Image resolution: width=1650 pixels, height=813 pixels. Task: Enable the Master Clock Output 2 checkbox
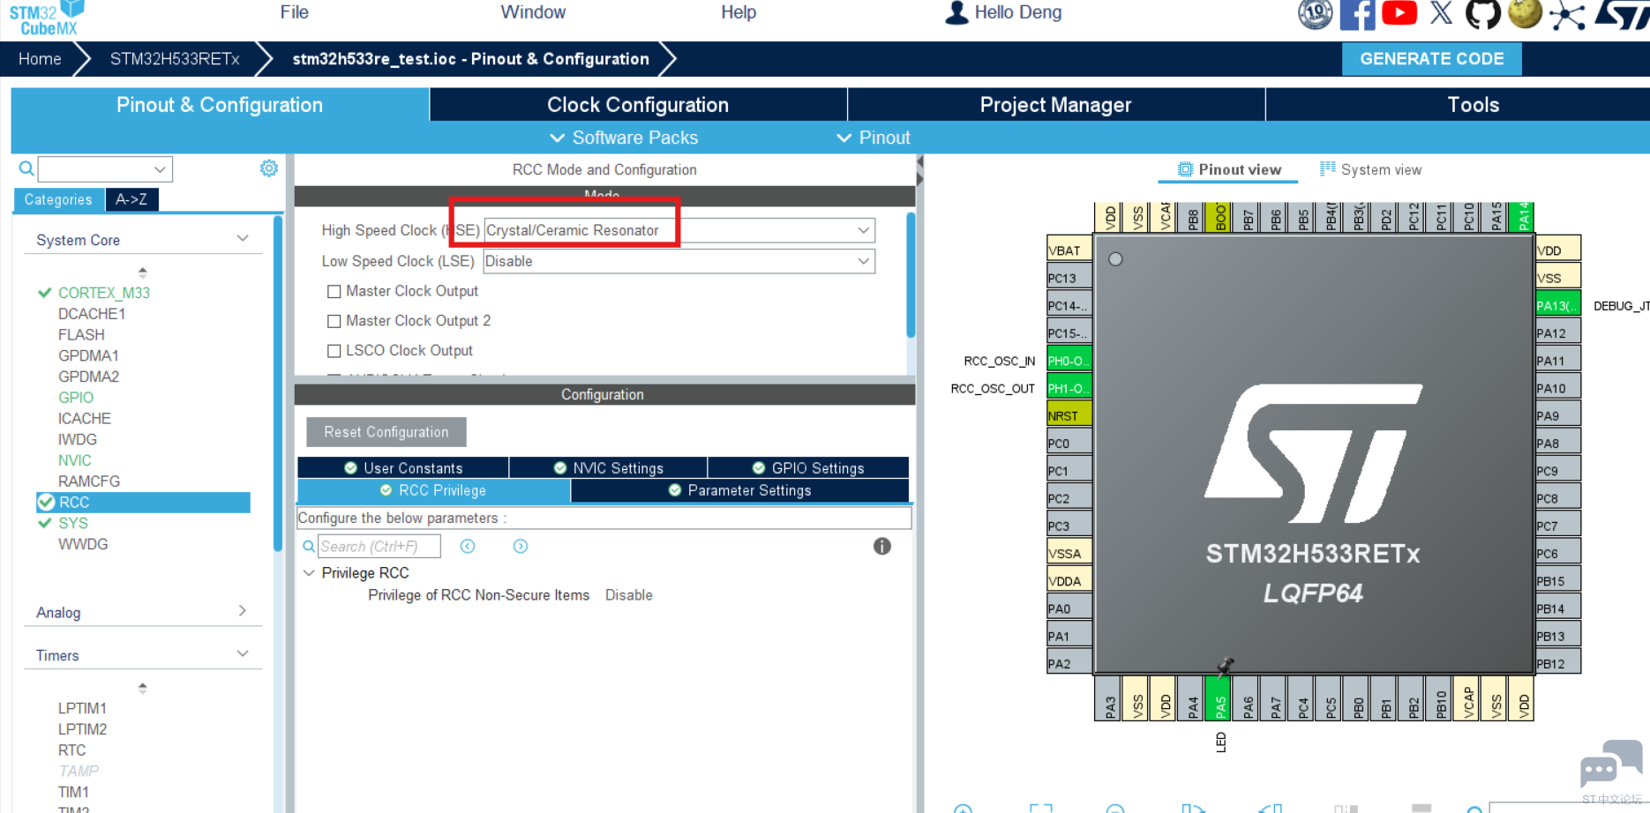click(x=334, y=322)
